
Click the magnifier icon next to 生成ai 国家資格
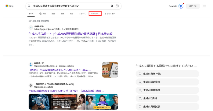click(140, 90)
